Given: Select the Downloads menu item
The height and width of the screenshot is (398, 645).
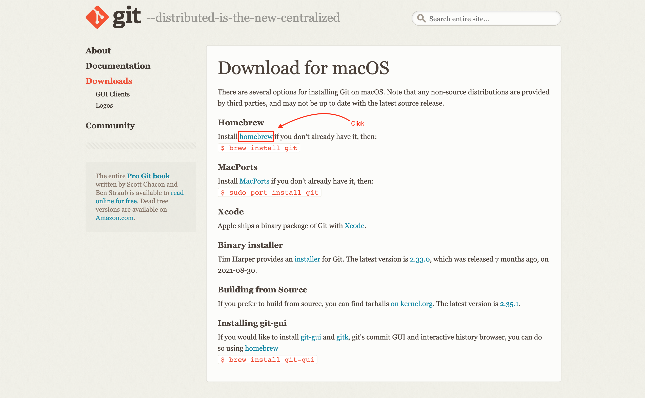Looking at the screenshot, I should click(109, 81).
